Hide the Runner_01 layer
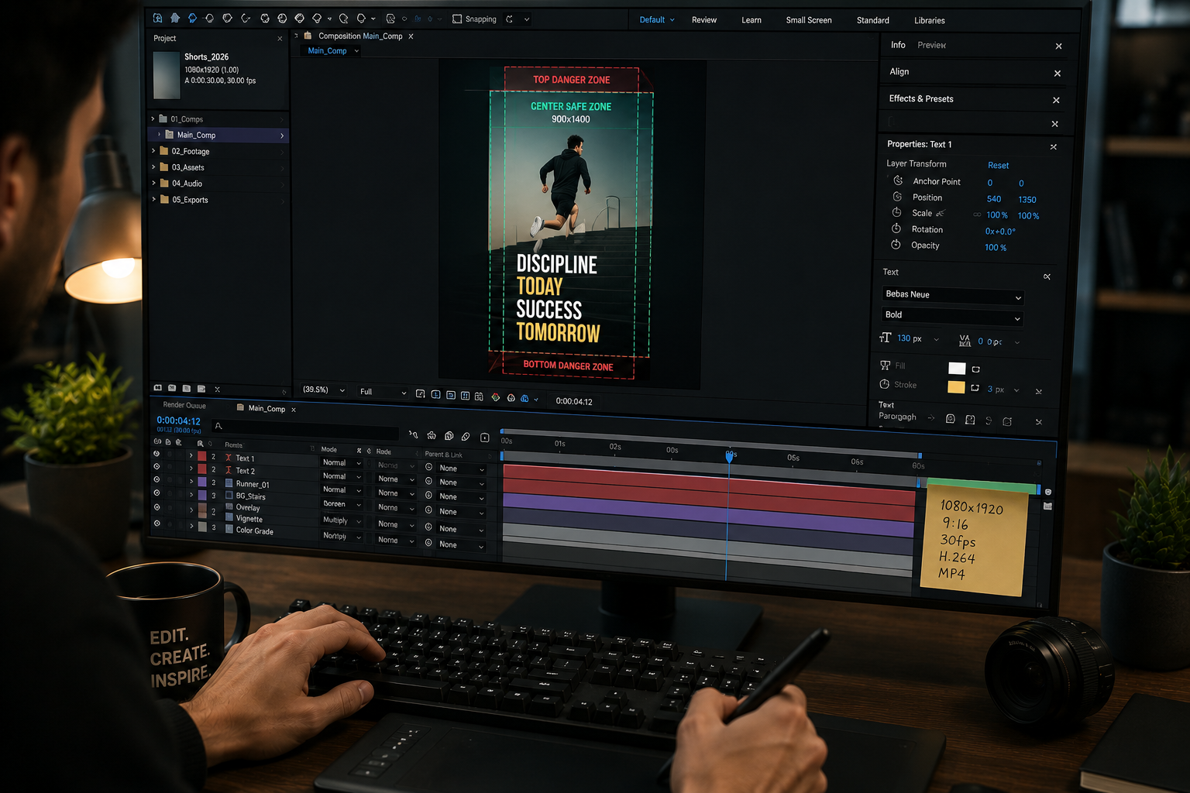This screenshot has width=1190, height=793. pos(156,479)
